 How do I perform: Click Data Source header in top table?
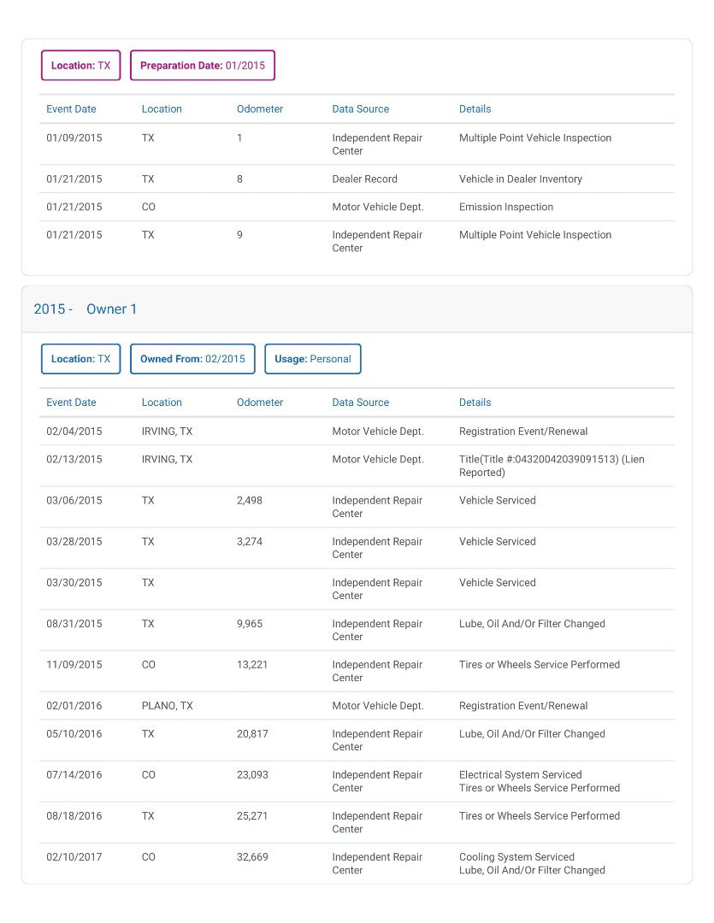(360, 109)
